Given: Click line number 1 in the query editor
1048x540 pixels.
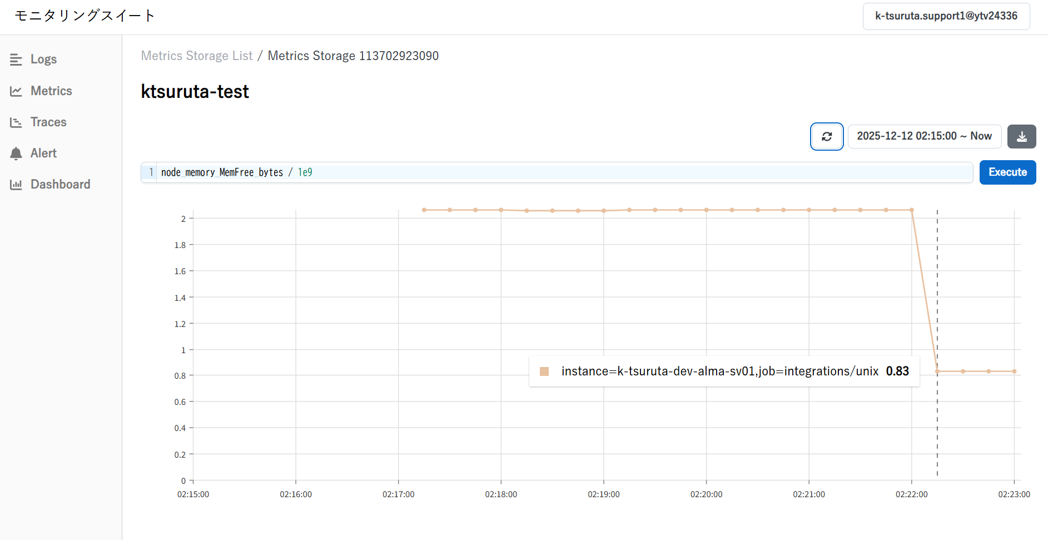Looking at the screenshot, I should [x=151, y=172].
